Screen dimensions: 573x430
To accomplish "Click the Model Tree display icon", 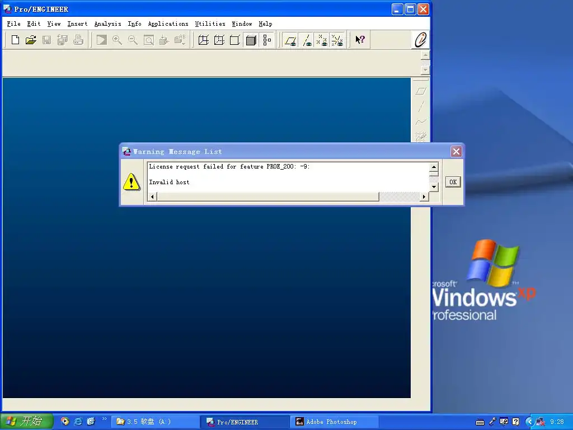I will 267,40.
